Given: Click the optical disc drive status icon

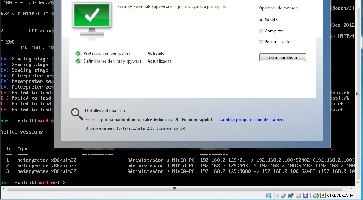Looking at the screenshot, I should click(x=276, y=195).
